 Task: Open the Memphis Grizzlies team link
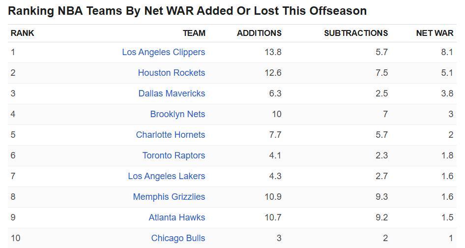[169, 197]
